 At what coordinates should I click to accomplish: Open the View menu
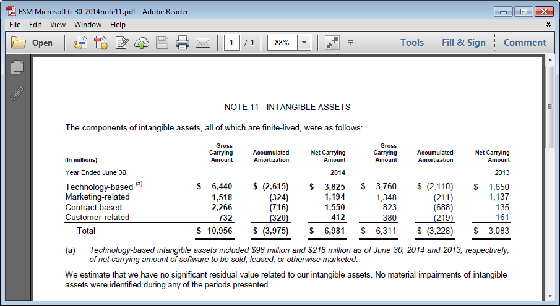(x=58, y=25)
